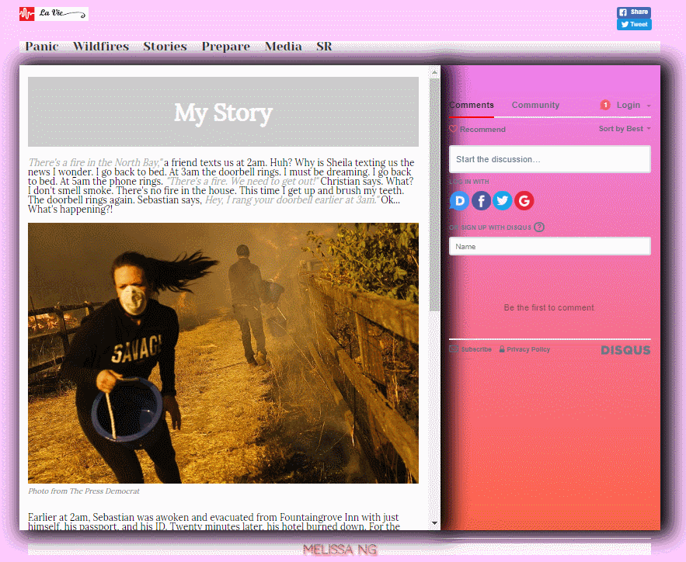The image size is (686, 562).
Task: Click the Name input field
Action: point(549,247)
